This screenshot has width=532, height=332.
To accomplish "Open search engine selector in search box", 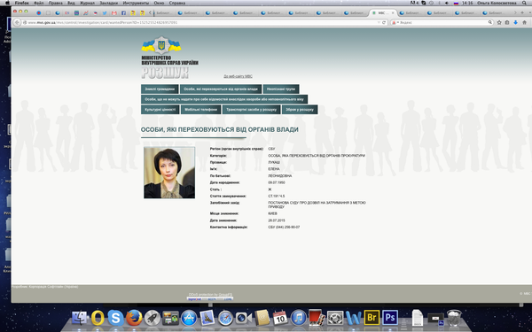I will [x=395, y=22].
